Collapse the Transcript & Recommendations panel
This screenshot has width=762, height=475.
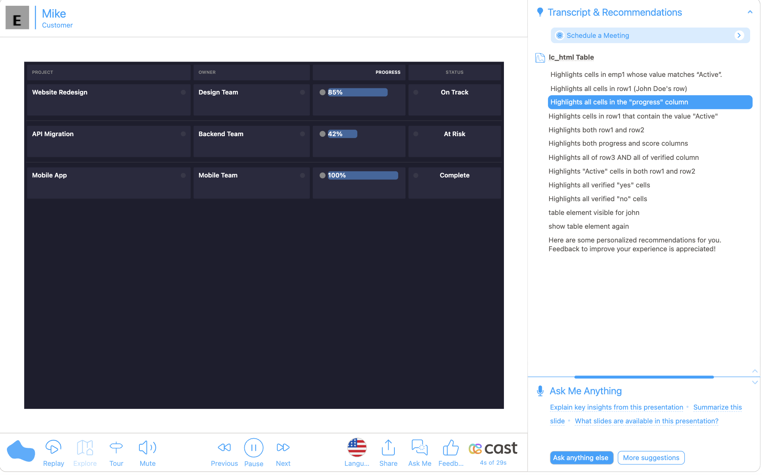750,12
